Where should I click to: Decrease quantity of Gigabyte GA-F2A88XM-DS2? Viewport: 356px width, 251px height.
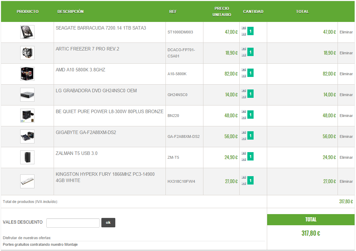pos(243,139)
